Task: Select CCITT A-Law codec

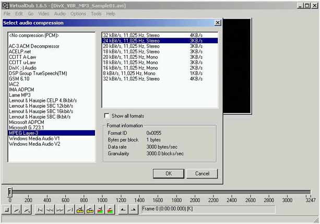Action: click(x=52, y=57)
